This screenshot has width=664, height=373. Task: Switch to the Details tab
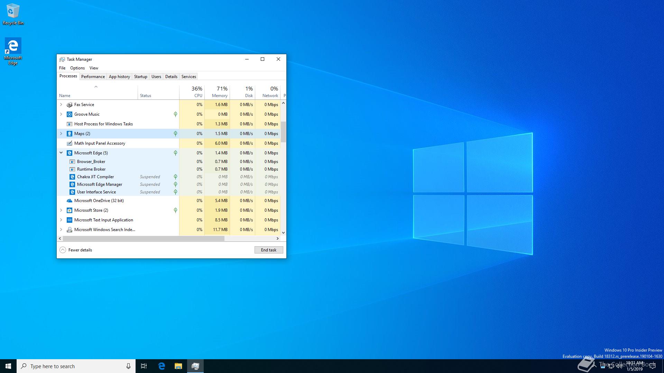point(171,77)
